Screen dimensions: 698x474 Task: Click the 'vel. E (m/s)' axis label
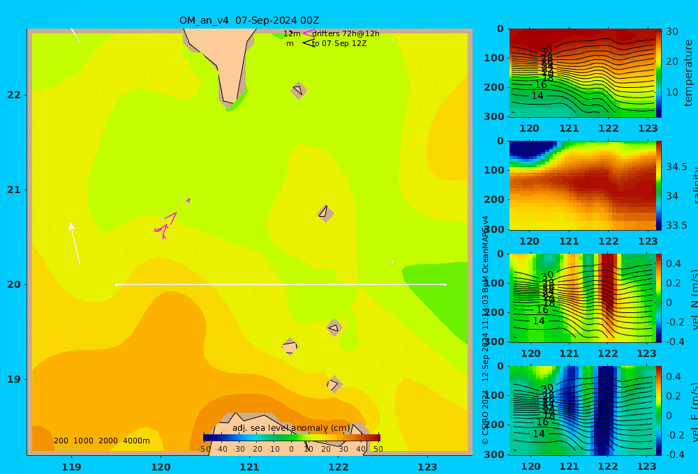694,412
